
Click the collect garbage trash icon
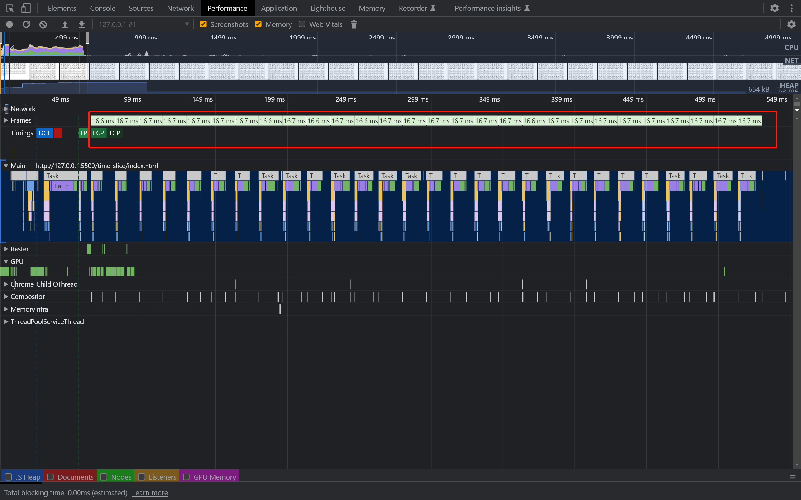click(x=354, y=24)
